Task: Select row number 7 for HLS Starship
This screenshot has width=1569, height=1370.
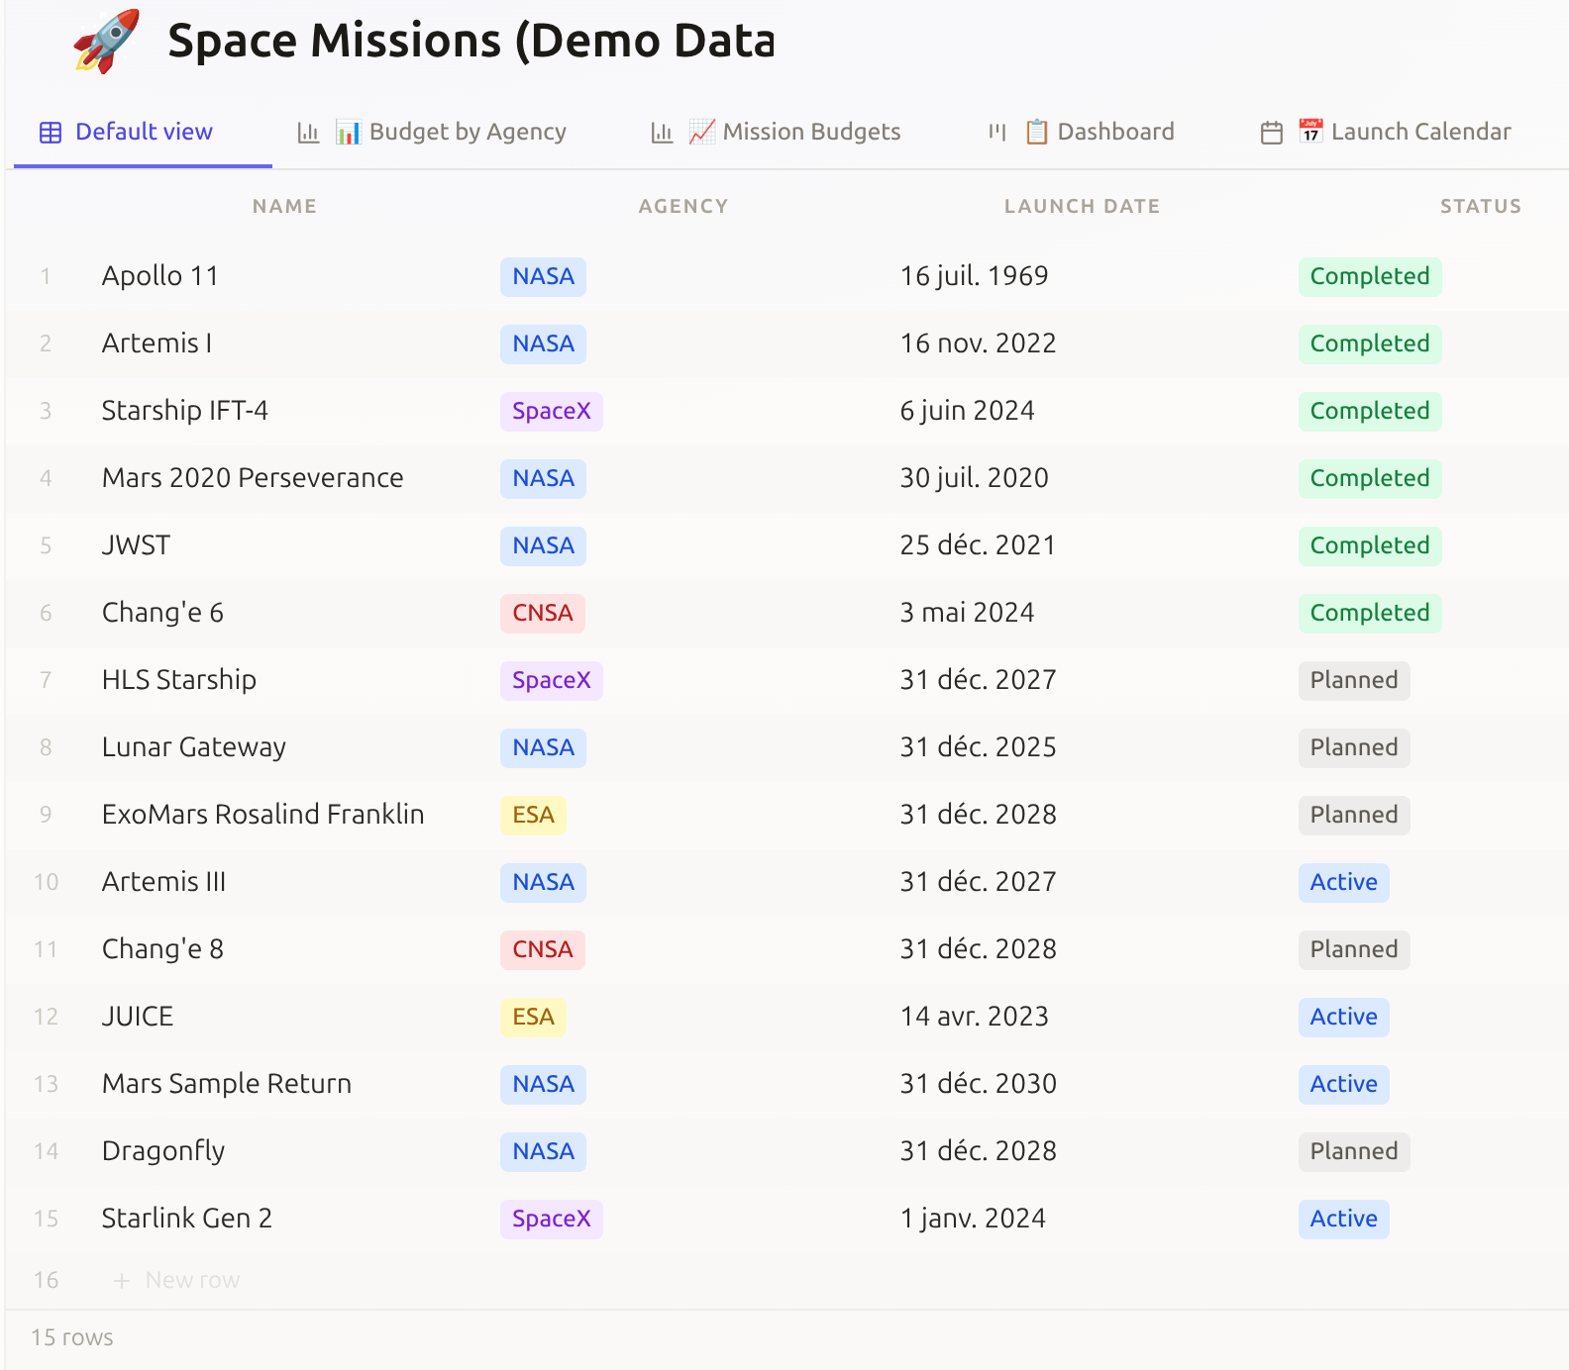Action: click(x=46, y=680)
